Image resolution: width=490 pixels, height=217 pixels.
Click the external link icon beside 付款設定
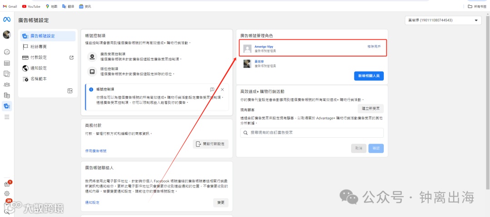(71, 58)
